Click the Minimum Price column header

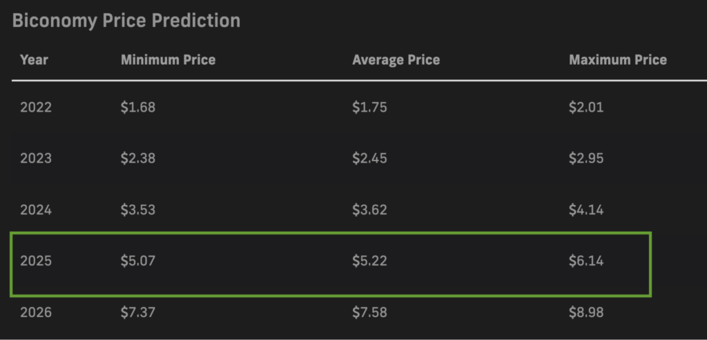168,59
